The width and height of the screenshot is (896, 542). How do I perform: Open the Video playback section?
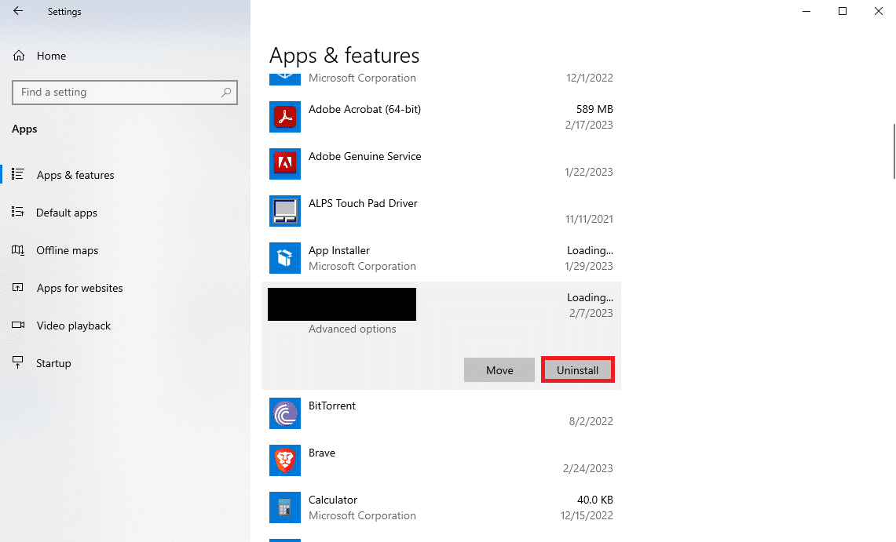pyautogui.click(x=74, y=326)
